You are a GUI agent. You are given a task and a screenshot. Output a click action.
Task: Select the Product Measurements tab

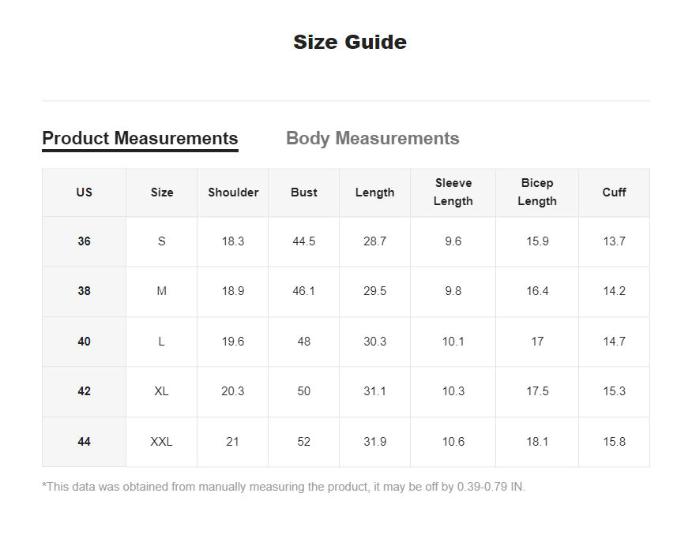[140, 138]
